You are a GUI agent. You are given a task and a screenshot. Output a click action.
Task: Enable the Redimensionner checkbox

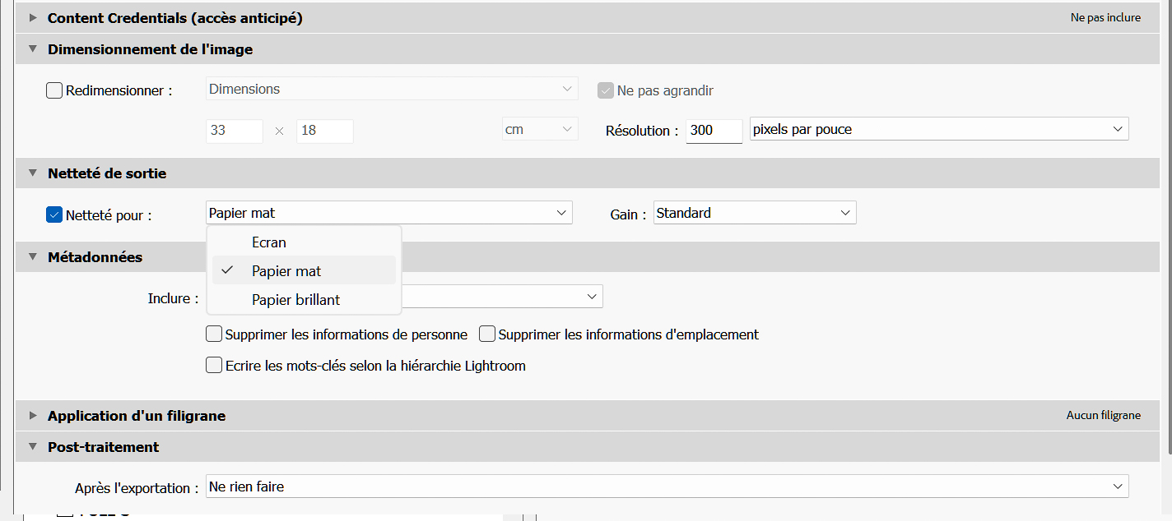click(x=54, y=90)
